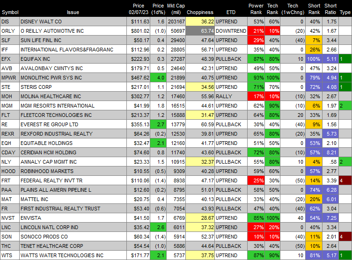Click the 34.56 choppiness value
Image resolution: width=352 pixels, height=260 pixels.
(200, 87)
